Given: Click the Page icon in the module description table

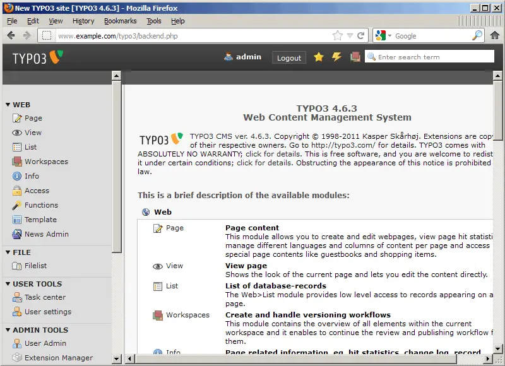Looking at the screenshot, I should 158,228.
